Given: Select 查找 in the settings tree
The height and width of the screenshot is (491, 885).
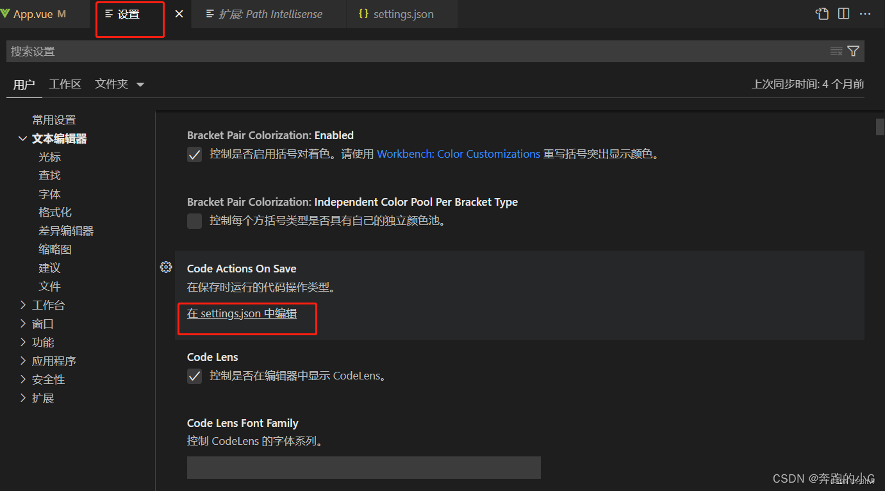Looking at the screenshot, I should tap(49, 176).
